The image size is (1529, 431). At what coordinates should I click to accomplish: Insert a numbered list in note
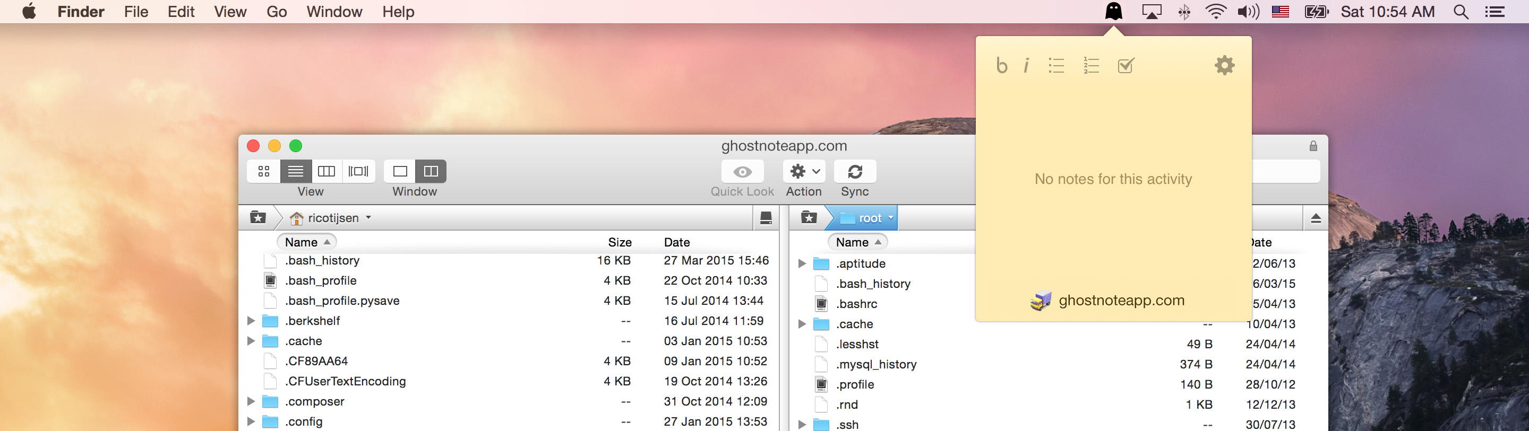[1091, 65]
